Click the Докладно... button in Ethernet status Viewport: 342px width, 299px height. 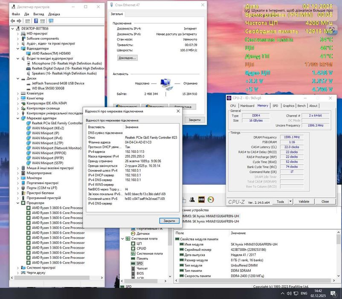pyautogui.click(x=127, y=58)
